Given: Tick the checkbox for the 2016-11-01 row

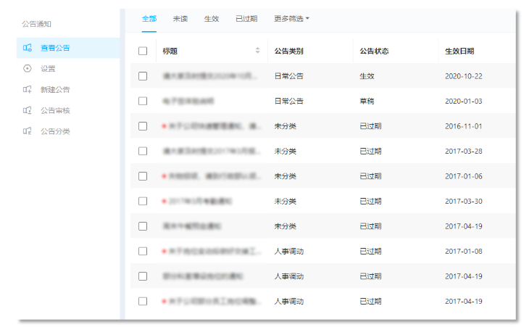Looking at the screenshot, I should [143, 126].
